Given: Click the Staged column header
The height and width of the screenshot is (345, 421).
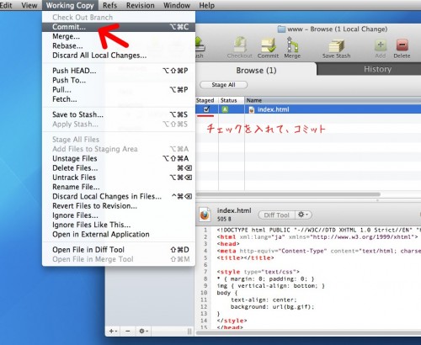Looking at the screenshot, I should point(206,100).
